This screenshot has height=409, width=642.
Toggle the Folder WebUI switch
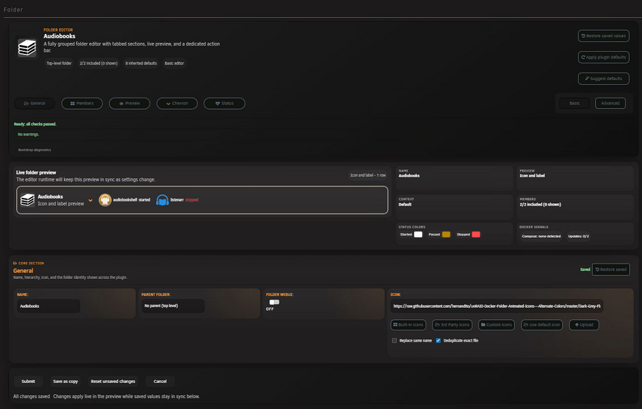274,302
